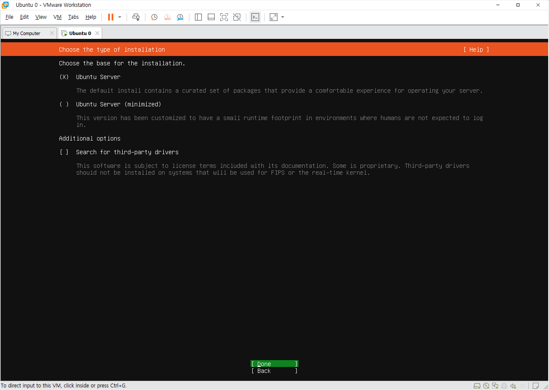The image size is (549, 390).
Task: Open the Tabs menu
Action: click(74, 17)
